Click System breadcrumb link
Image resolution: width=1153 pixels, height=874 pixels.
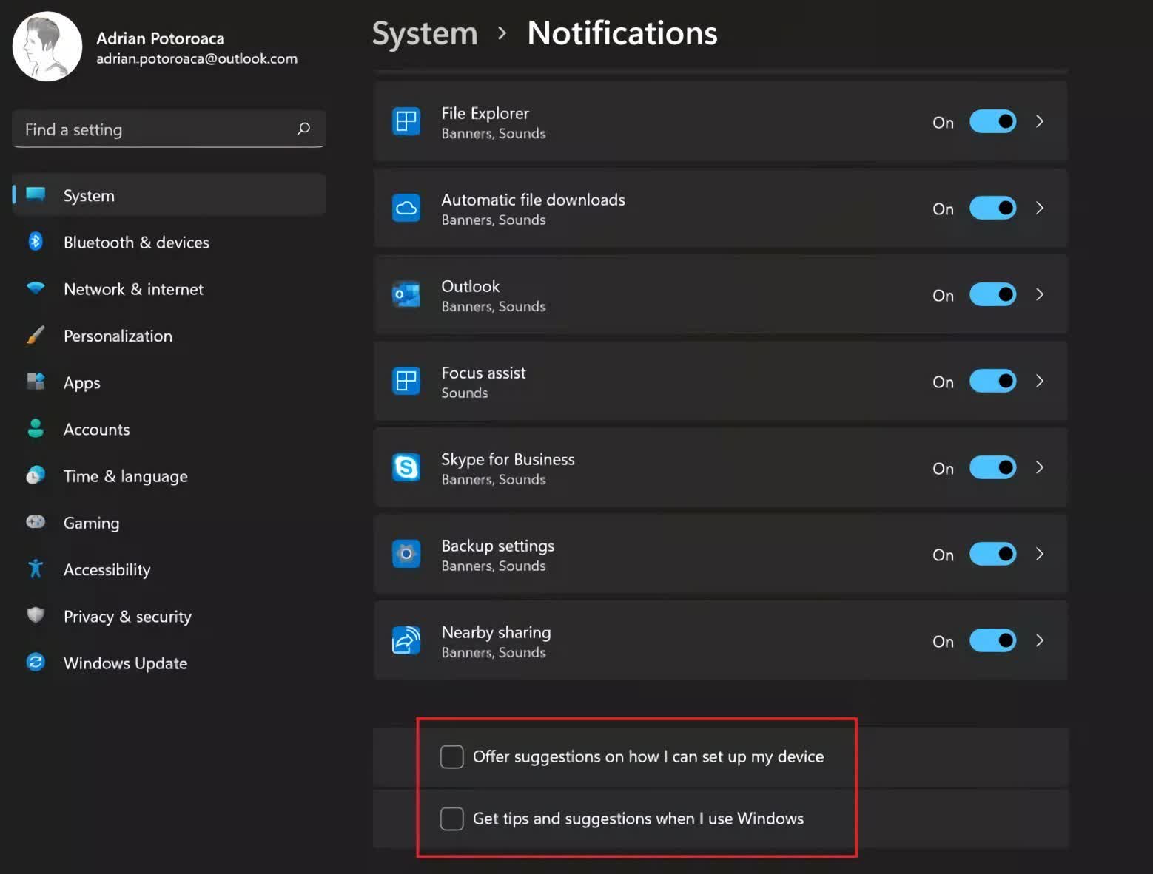pos(425,34)
